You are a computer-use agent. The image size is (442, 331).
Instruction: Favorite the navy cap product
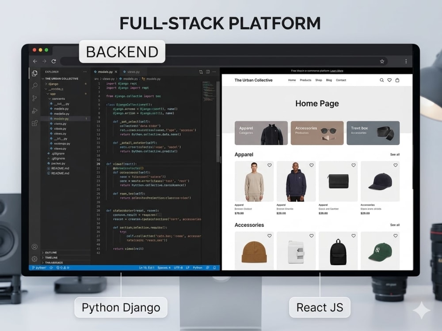pyautogui.click(x=396, y=165)
